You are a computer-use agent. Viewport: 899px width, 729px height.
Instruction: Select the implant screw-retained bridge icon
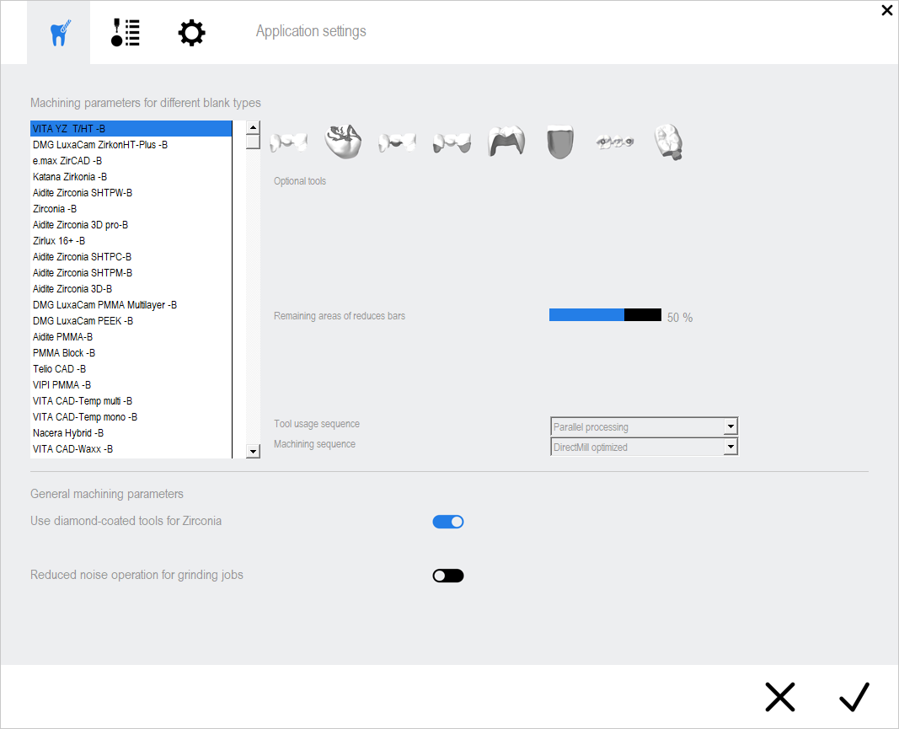pos(614,142)
